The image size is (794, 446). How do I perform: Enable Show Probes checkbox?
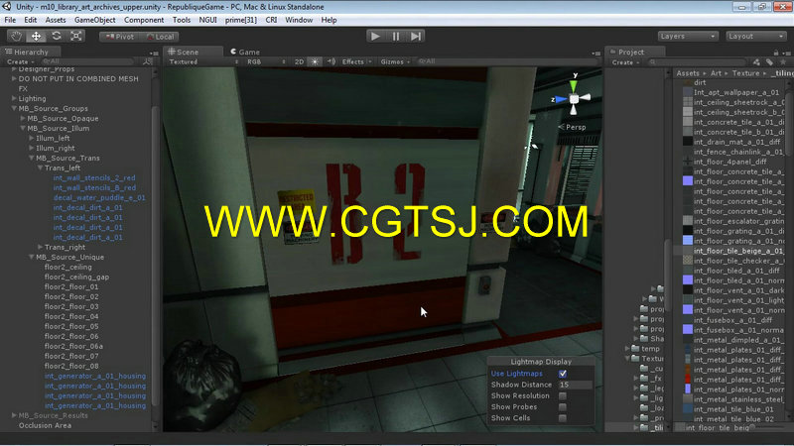click(x=563, y=407)
